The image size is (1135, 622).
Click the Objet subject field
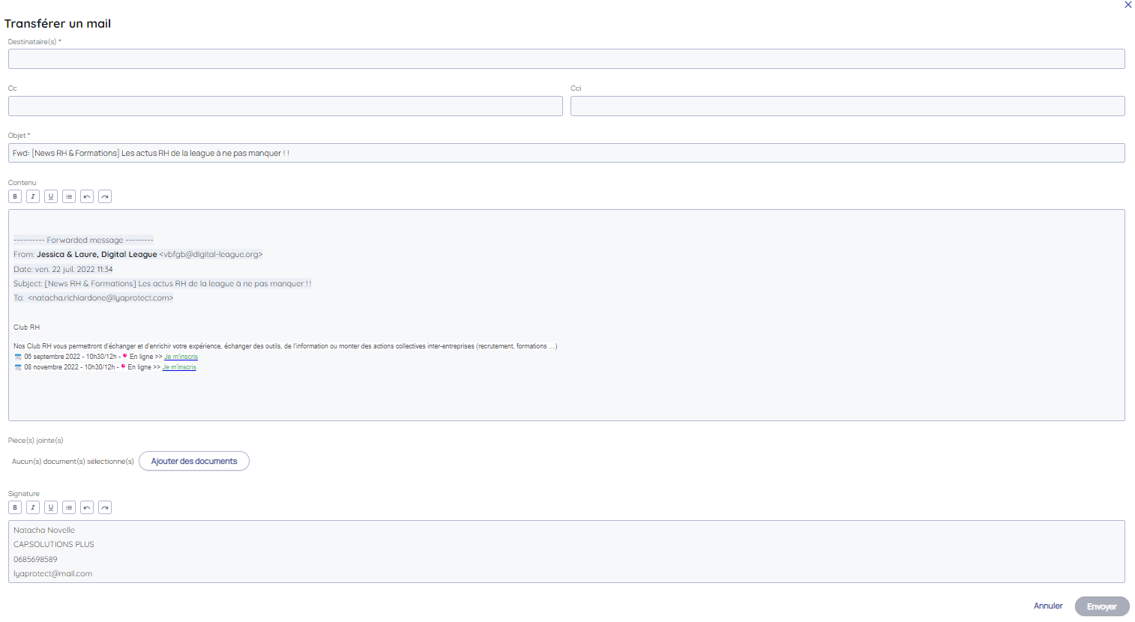[566, 153]
